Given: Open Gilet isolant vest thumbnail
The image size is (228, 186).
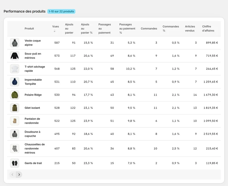Looking at the screenshot, I should [x=14, y=108].
